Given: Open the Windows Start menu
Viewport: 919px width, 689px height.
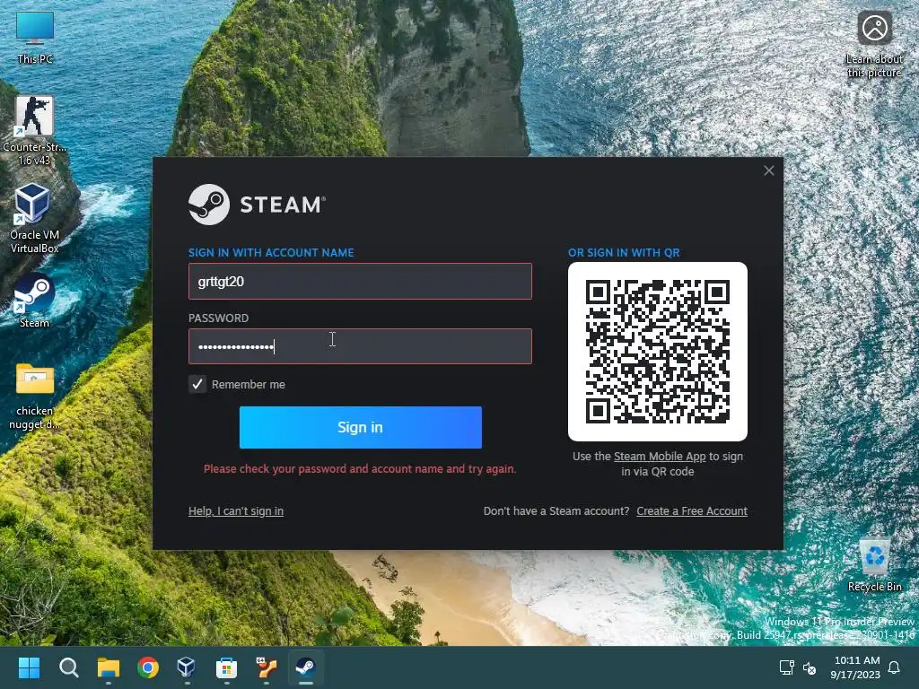Looking at the screenshot, I should 29,667.
